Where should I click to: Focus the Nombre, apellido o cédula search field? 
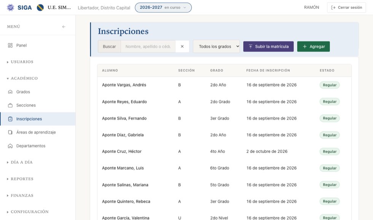148,47
